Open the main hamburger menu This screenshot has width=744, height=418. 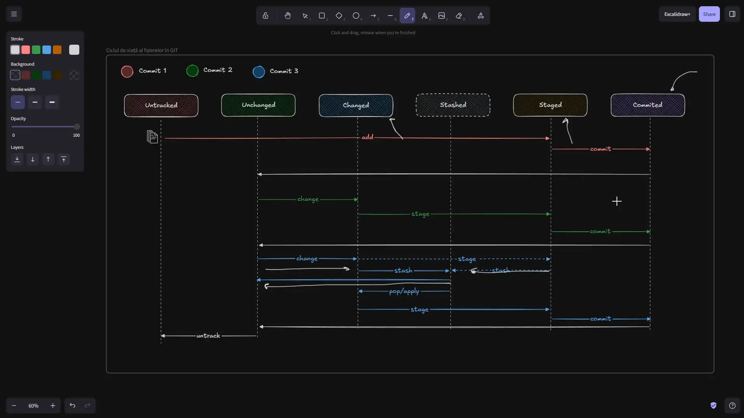click(x=14, y=14)
